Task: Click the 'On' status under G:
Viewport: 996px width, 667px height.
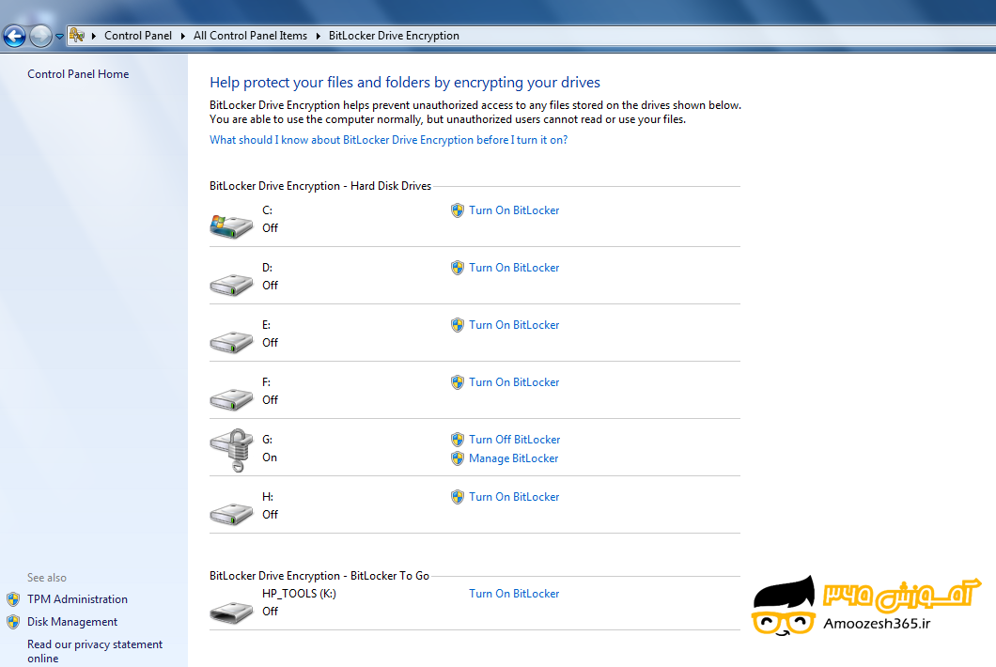Action: coord(270,458)
